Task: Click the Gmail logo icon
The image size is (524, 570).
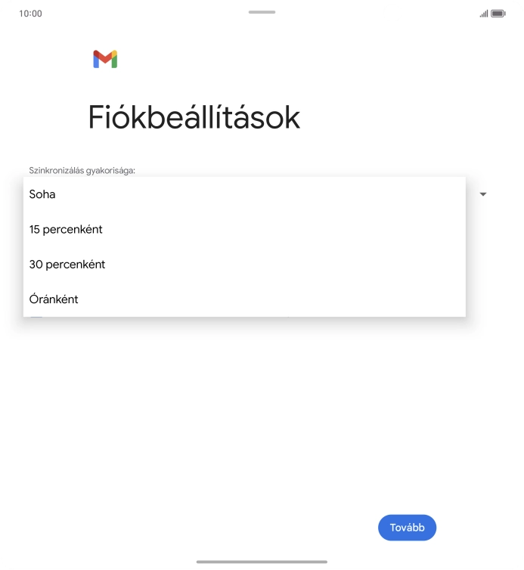Action: click(105, 60)
